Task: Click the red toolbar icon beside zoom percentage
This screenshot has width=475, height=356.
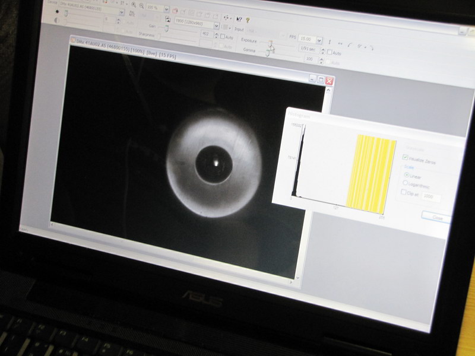Action: pyautogui.click(x=175, y=11)
